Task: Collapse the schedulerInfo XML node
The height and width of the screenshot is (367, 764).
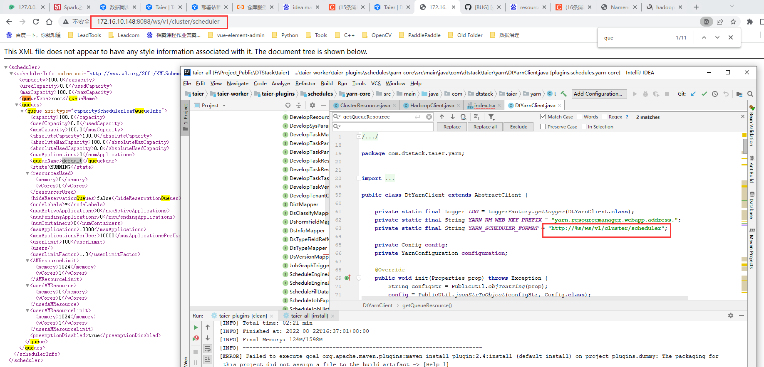Action: tap(11, 74)
